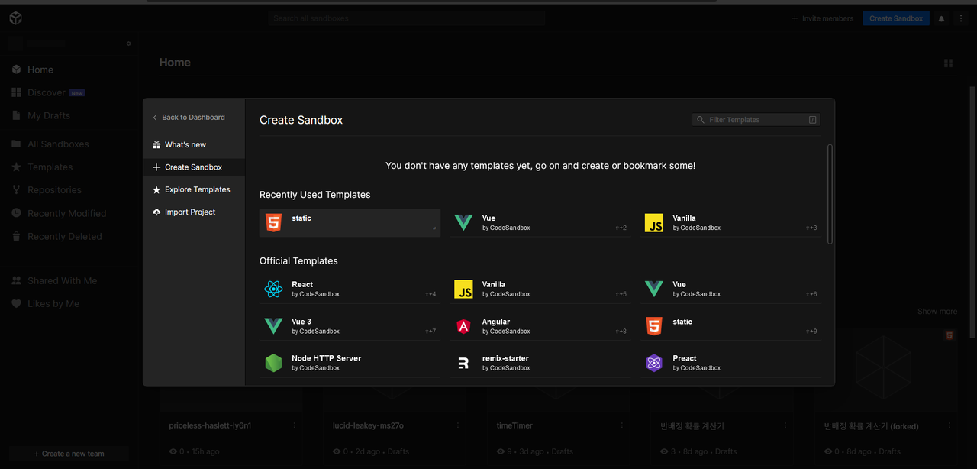Choose recently used Vue template
Image resolution: width=977 pixels, height=469 pixels.
(x=540, y=223)
